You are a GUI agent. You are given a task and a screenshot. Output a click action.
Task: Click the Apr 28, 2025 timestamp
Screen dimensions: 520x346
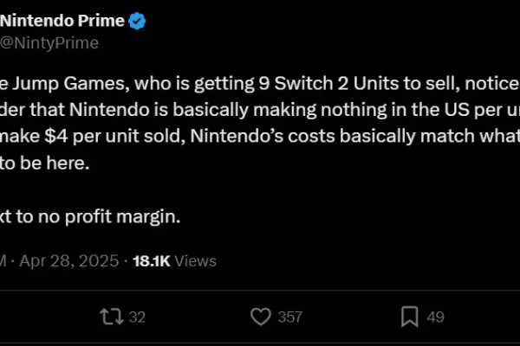[69, 261]
